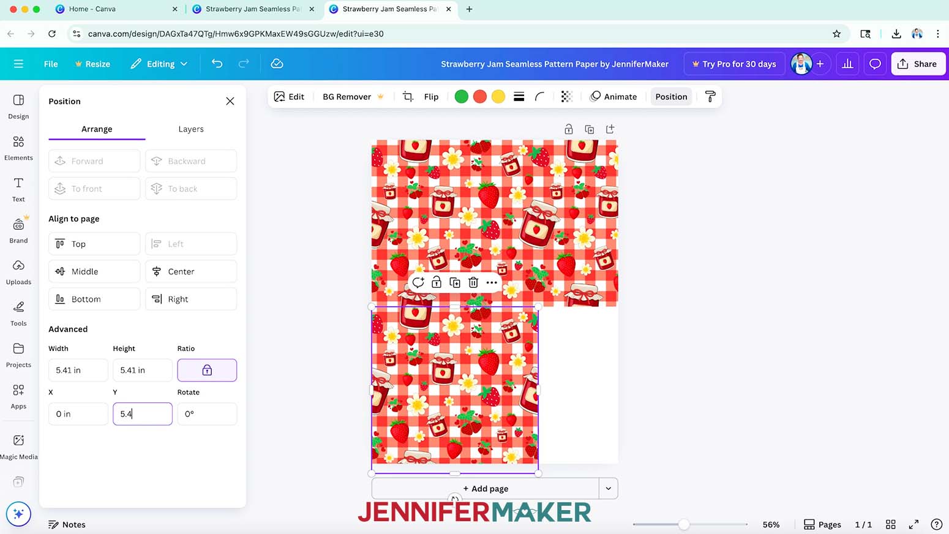The image size is (949, 534).
Task: Open the transparency checkerboard control
Action: pos(566,97)
